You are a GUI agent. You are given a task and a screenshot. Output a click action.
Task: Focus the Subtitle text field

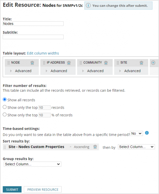point(33,37)
